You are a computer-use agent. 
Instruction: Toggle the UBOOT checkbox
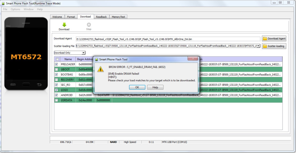[x=56, y=69]
